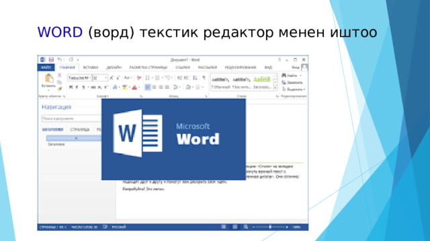This screenshot has height=241, width=430.
Task: Select the Обычный style
Action: click(221, 83)
